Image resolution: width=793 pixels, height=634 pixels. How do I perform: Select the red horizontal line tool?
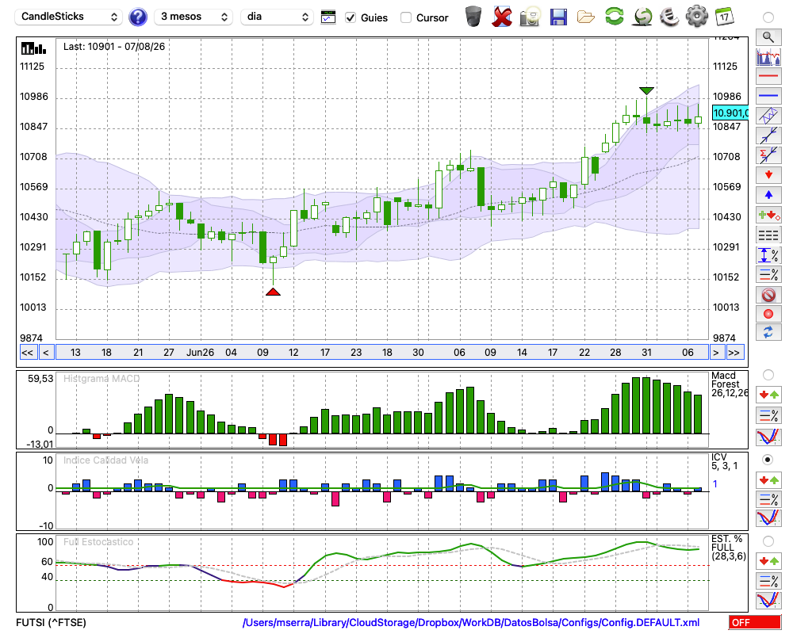768,76
